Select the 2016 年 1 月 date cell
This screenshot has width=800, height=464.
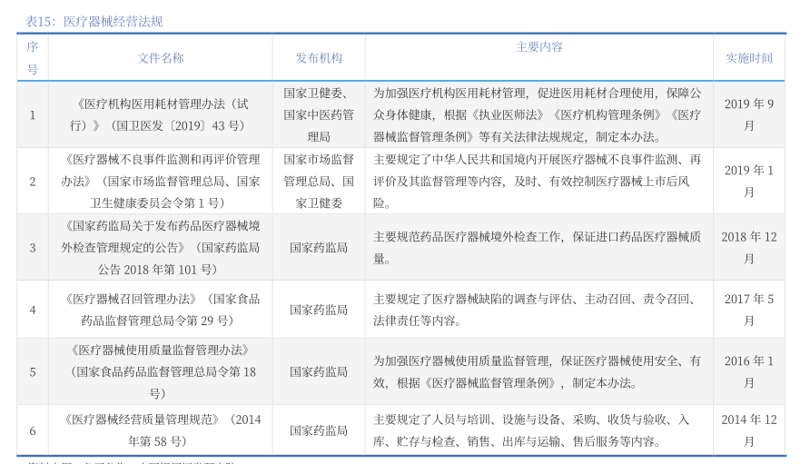(x=748, y=371)
